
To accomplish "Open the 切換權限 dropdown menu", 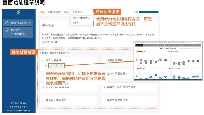I will [x=78, y=12].
